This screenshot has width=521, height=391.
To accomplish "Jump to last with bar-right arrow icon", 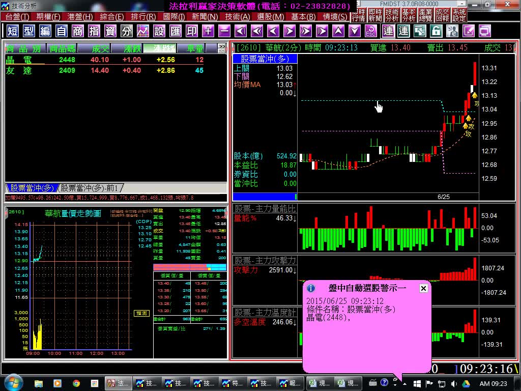I will point(322,31).
